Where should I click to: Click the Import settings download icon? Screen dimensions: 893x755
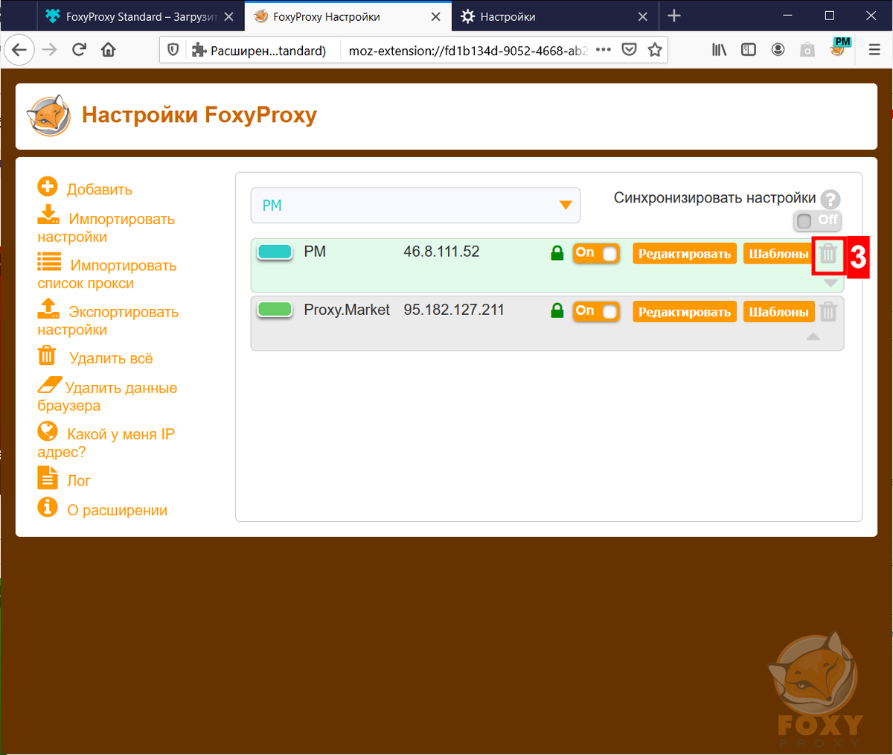coord(48,214)
